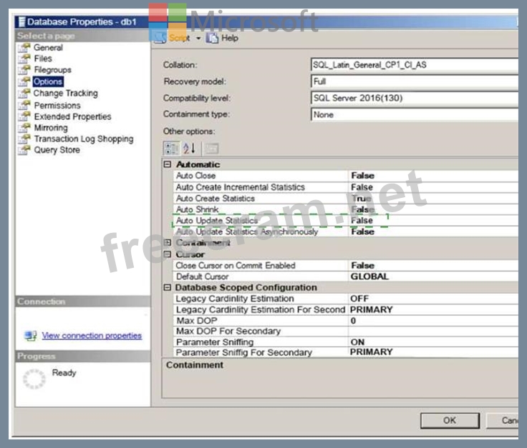Image resolution: width=527 pixels, height=448 pixels.
Task: Select Parameter Sniffing value ON
Action: click(x=357, y=342)
